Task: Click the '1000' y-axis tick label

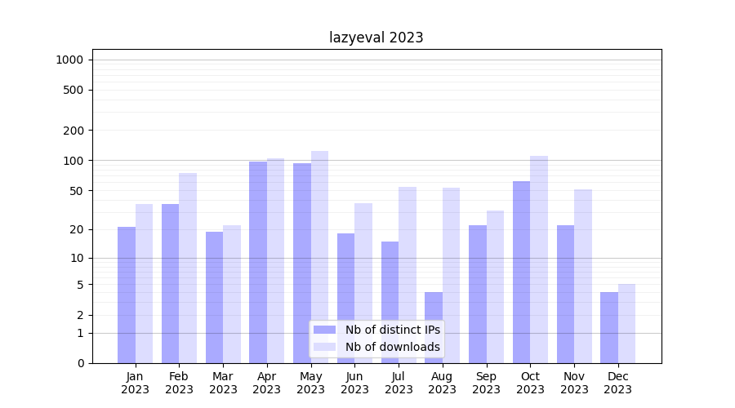Action: tap(69, 60)
